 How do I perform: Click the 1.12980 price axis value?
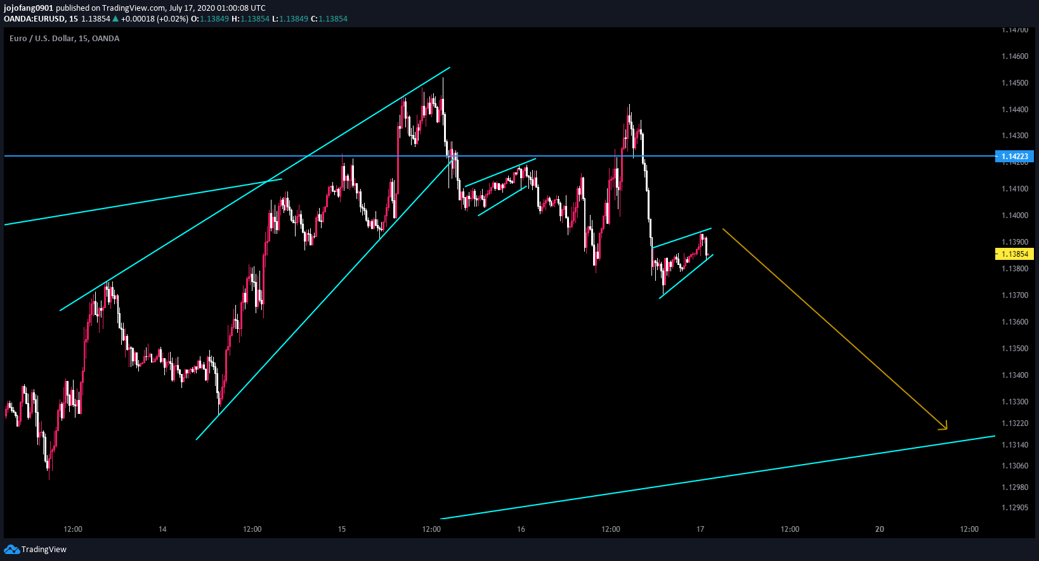[1015, 487]
